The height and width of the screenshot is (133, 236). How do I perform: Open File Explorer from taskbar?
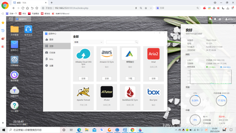87,130
